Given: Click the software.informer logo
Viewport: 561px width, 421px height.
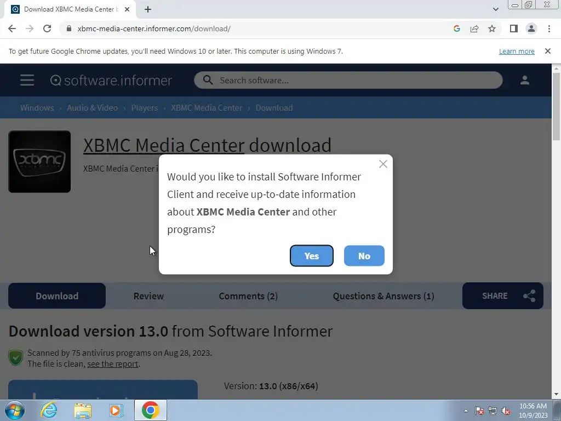Looking at the screenshot, I should click(x=111, y=80).
